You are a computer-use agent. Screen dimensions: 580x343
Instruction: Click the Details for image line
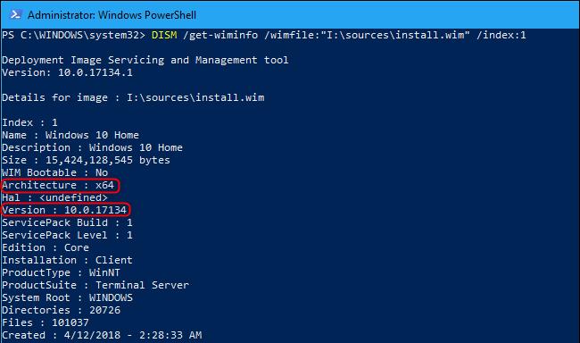[133, 97]
